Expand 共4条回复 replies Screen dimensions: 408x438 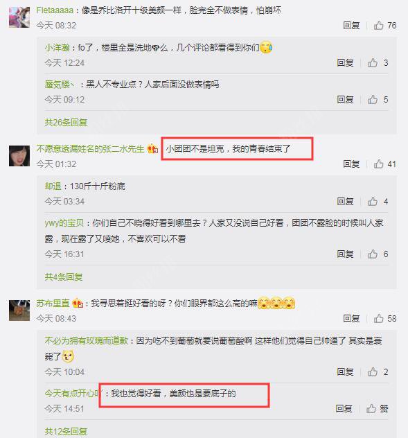pos(64,277)
